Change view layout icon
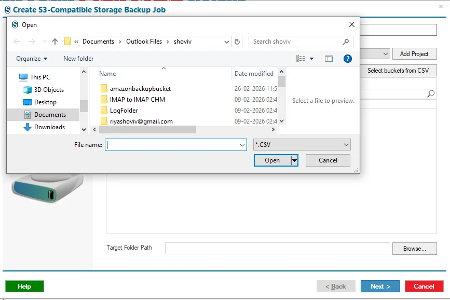 301,59
